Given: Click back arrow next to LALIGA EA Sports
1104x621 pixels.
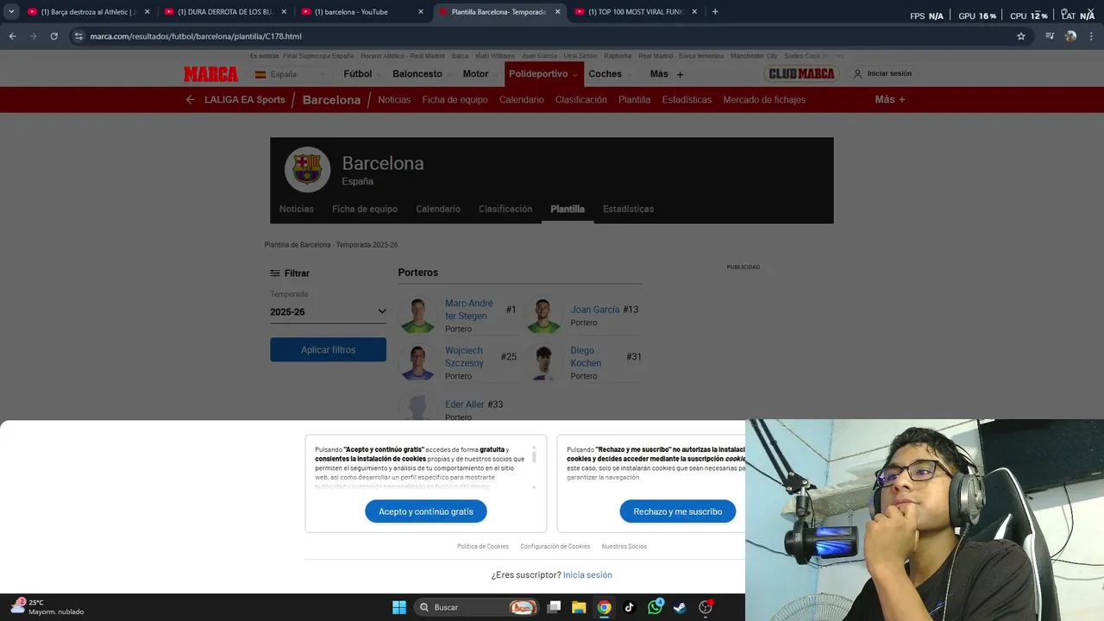Looking at the screenshot, I should click(x=191, y=100).
